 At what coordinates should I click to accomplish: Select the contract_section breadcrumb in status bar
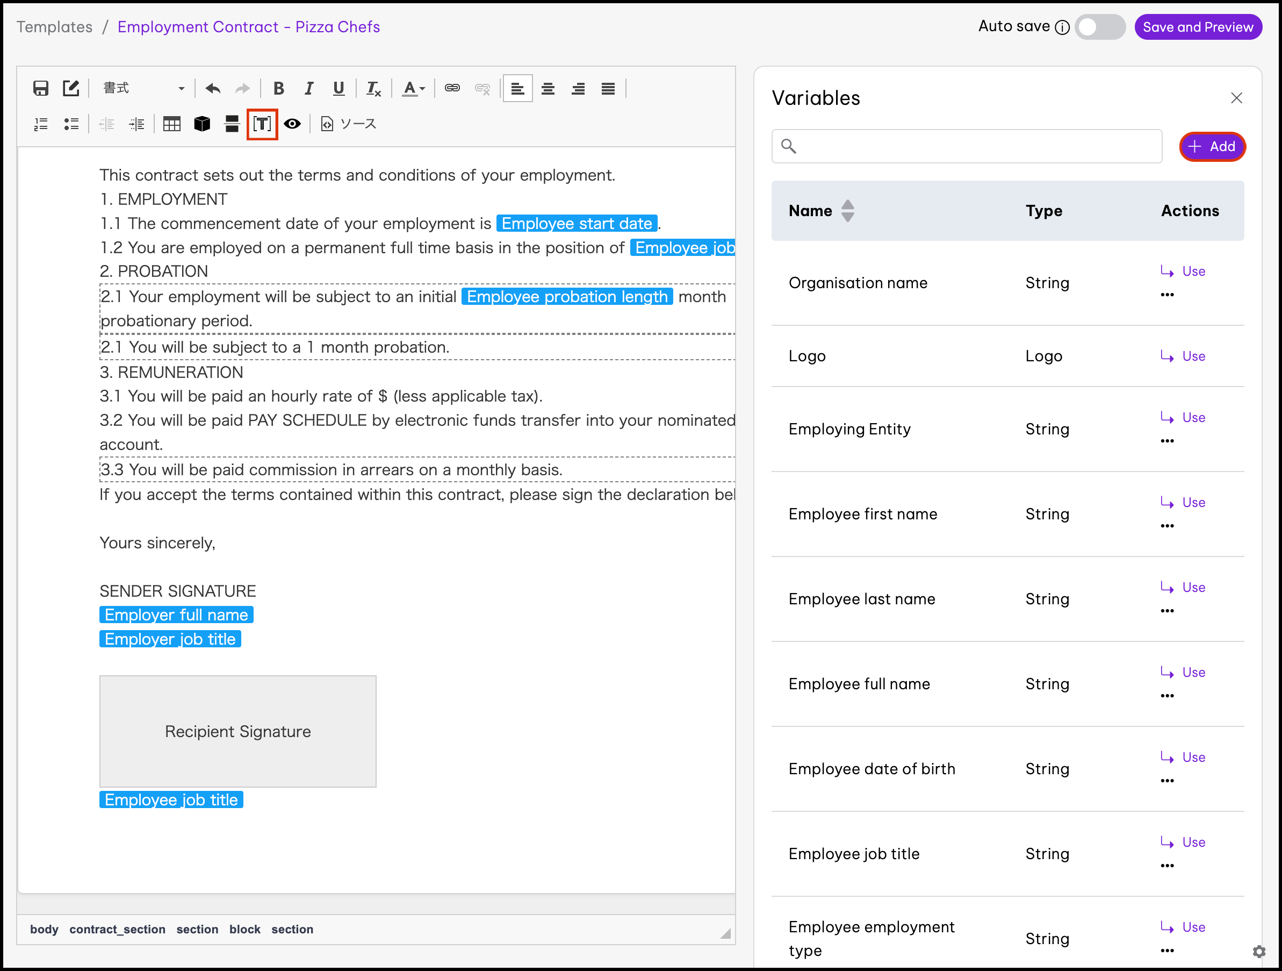tap(117, 929)
